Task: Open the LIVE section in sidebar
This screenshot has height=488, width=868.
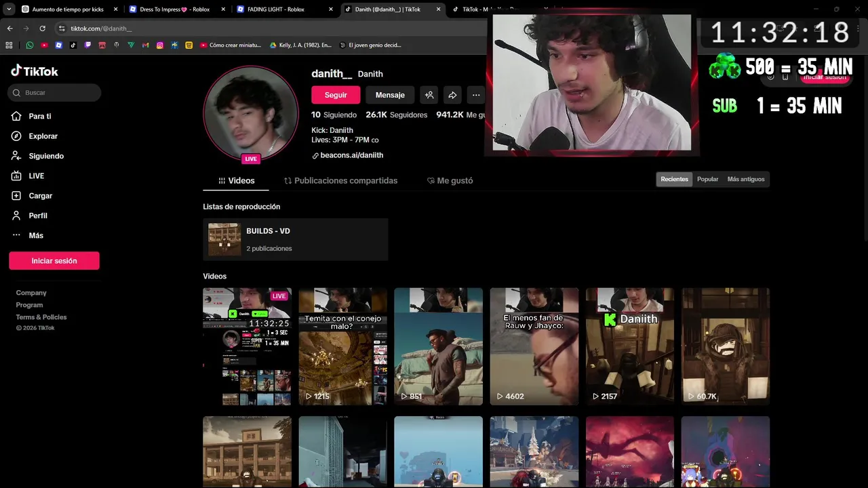Action: (x=28, y=176)
